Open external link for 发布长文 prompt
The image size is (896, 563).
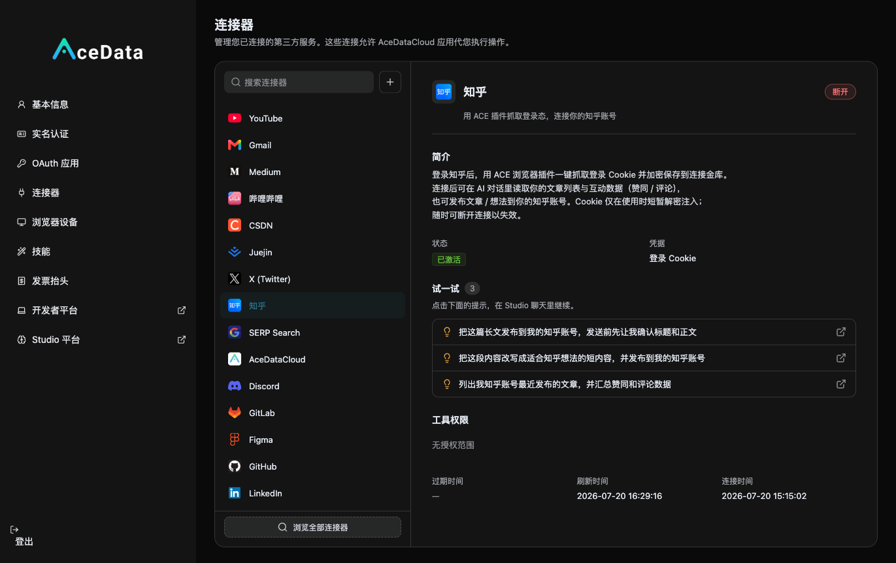tap(841, 332)
